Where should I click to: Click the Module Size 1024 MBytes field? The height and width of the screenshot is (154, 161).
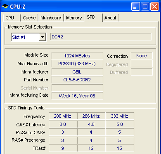(x=77, y=56)
